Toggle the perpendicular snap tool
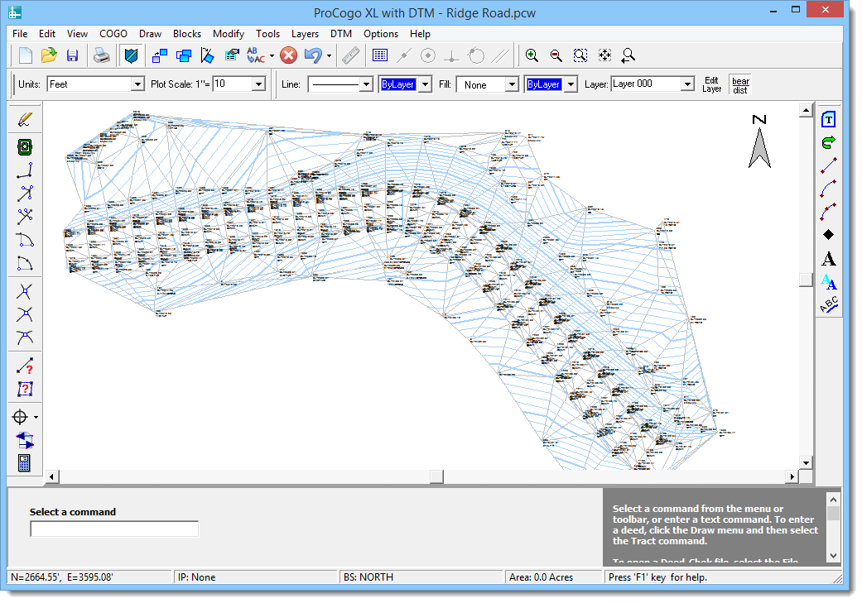The width and height of the screenshot is (862, 603). (451, 55)
